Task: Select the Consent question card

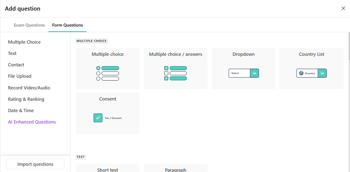Action: (108, 113)
